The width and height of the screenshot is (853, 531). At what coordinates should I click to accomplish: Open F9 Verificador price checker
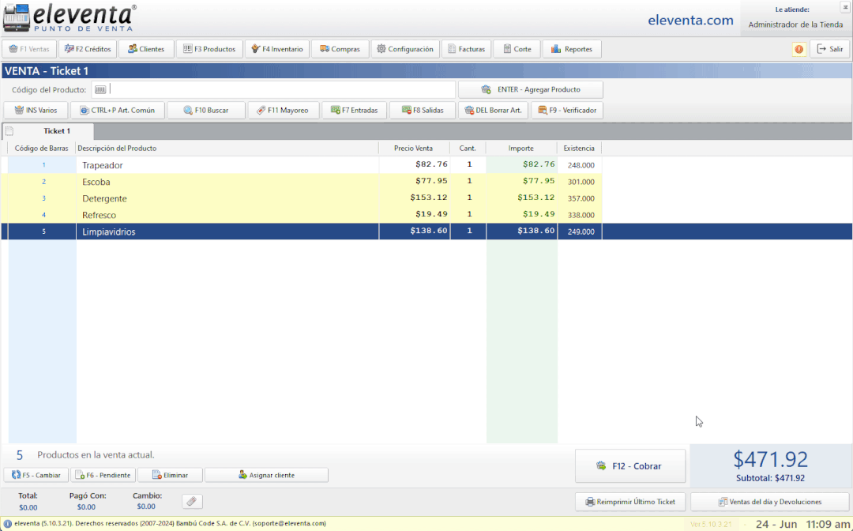pos(566,111)
